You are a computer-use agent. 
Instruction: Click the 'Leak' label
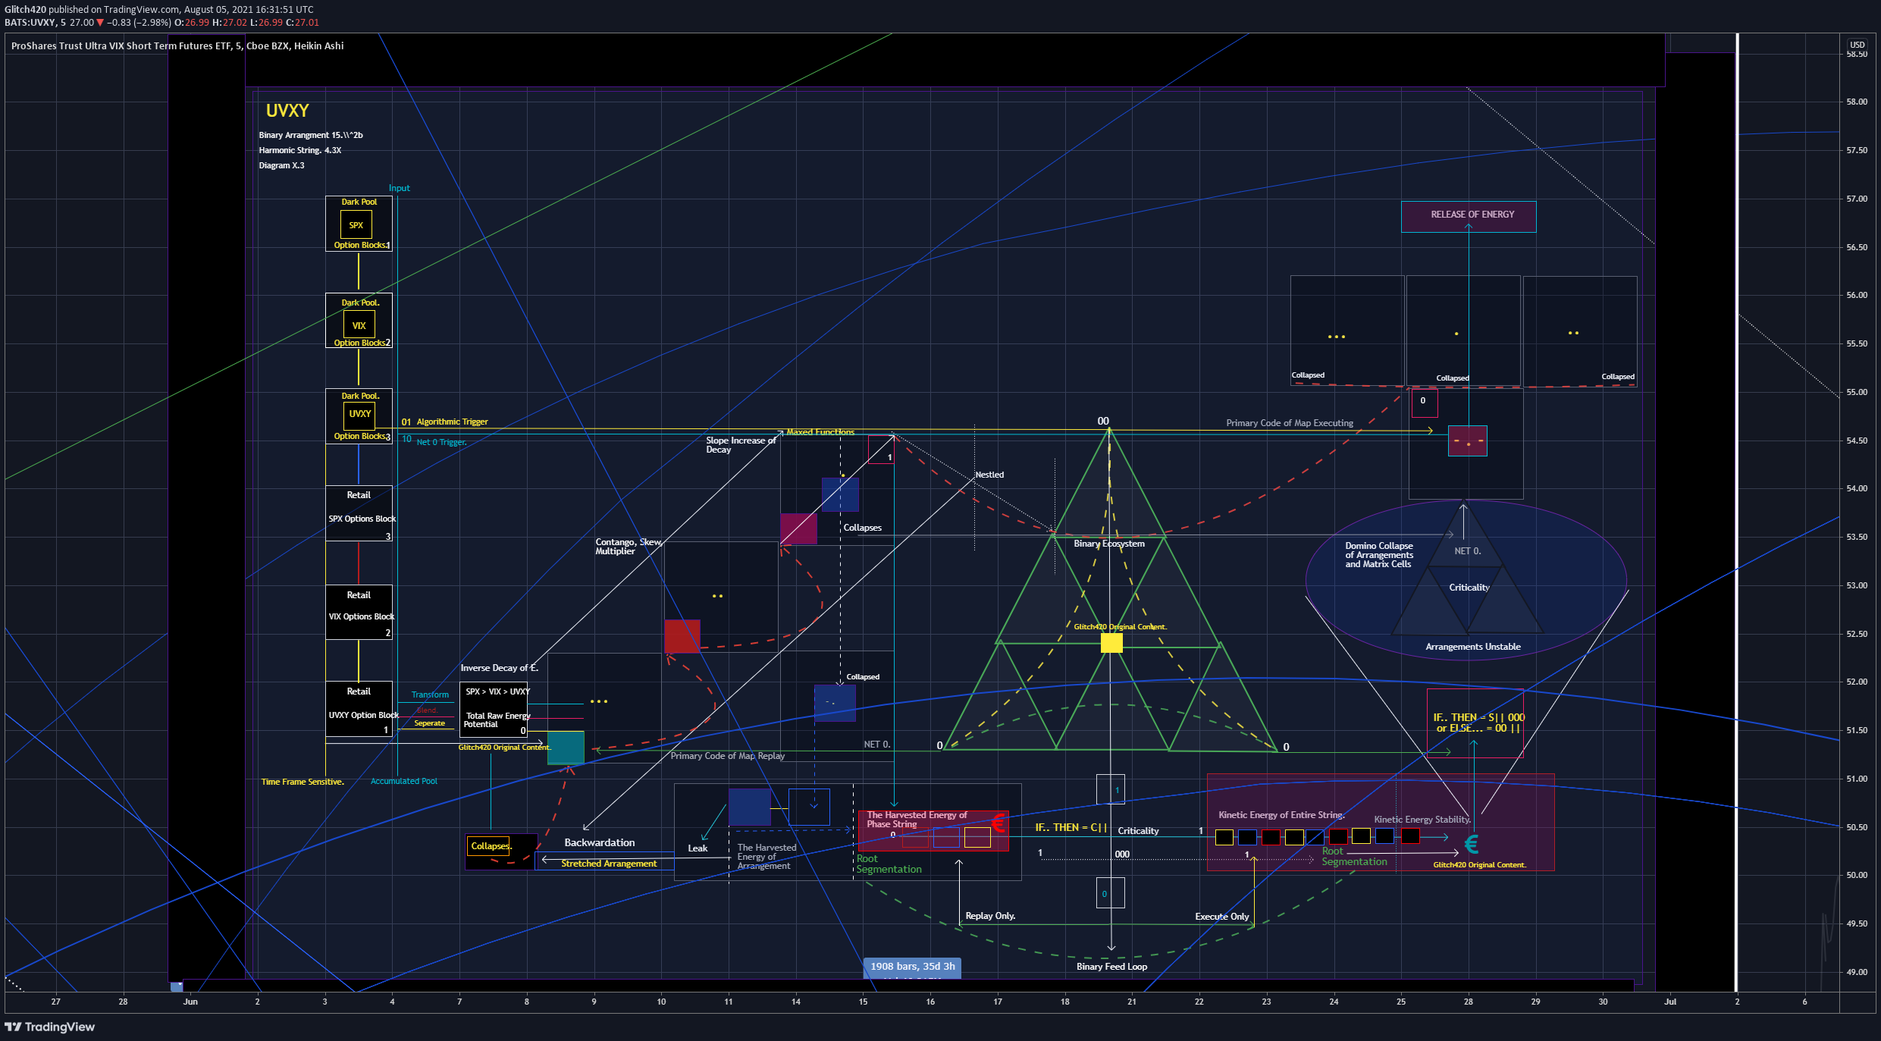pyautogui.click(x=698, y=848)
